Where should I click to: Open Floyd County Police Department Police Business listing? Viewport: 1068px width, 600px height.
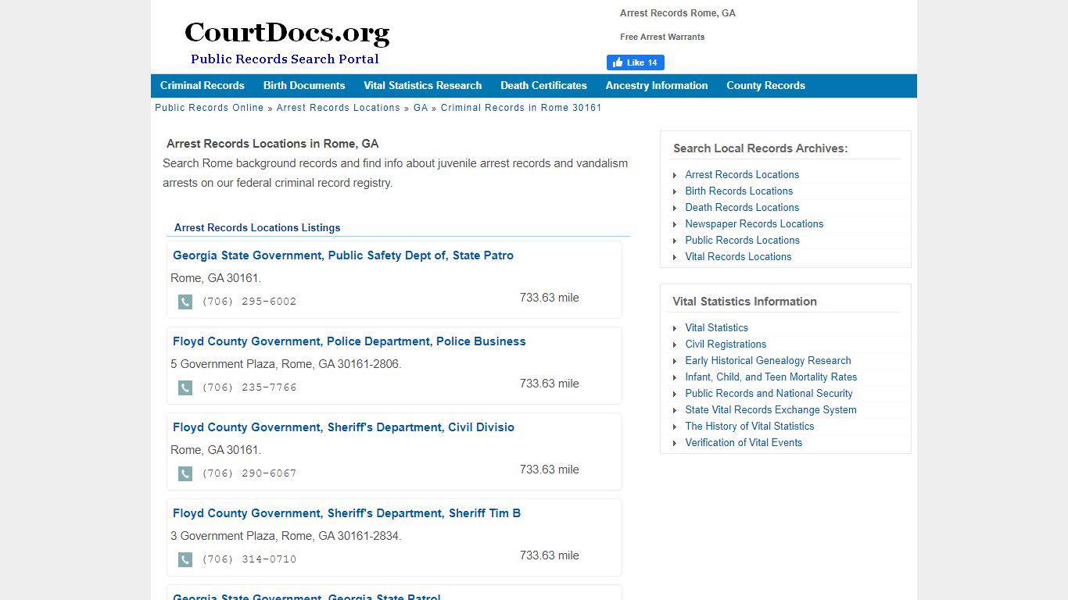349,341
